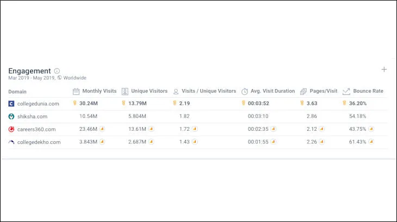Open the careers360.com domain link
The image size is (397, 222).
[x=36, y=129]
